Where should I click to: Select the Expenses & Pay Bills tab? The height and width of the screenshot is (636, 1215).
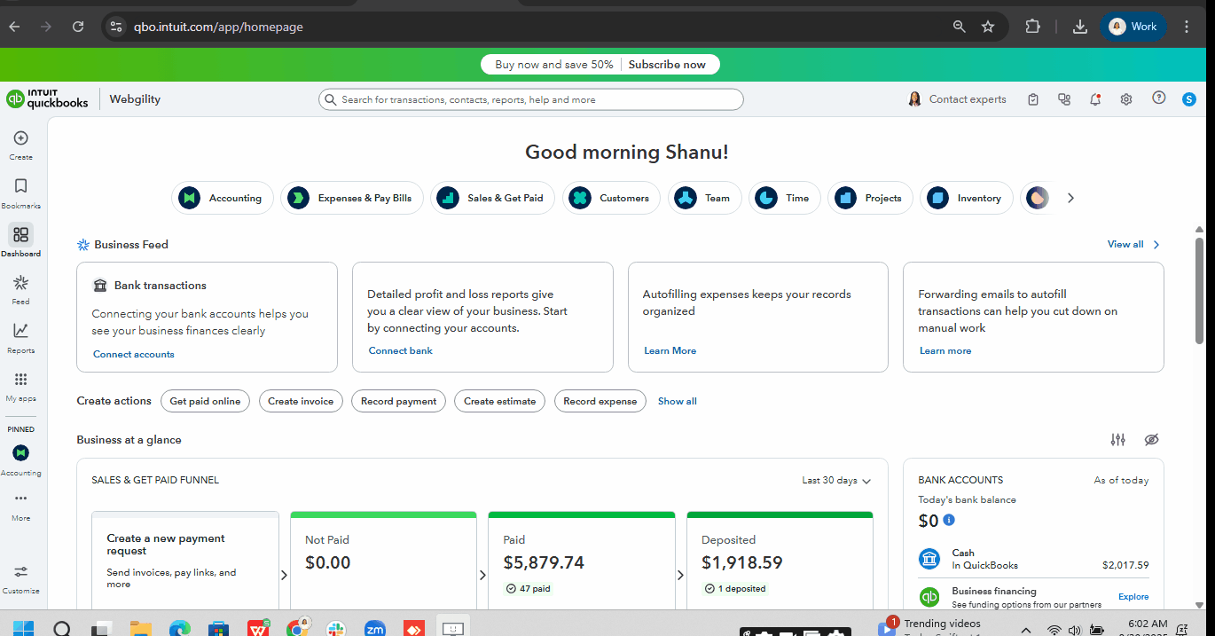(352, 199)
